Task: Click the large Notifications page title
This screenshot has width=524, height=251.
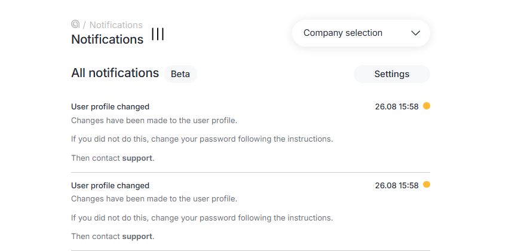Action: [107, 39]
